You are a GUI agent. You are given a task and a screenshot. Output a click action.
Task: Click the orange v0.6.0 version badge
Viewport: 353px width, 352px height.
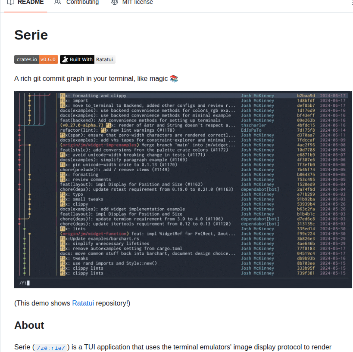click(x=48, y=59)
